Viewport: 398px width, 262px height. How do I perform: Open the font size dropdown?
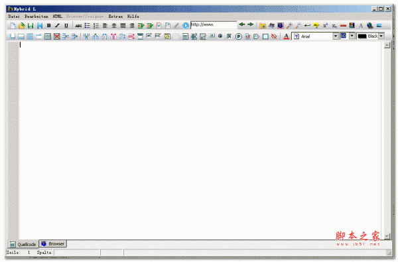click(x=352, y=36)
